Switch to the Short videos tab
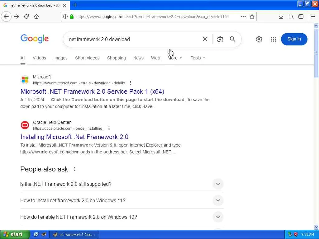This screenshot has width=319, height=239. [x=87, y=58]
